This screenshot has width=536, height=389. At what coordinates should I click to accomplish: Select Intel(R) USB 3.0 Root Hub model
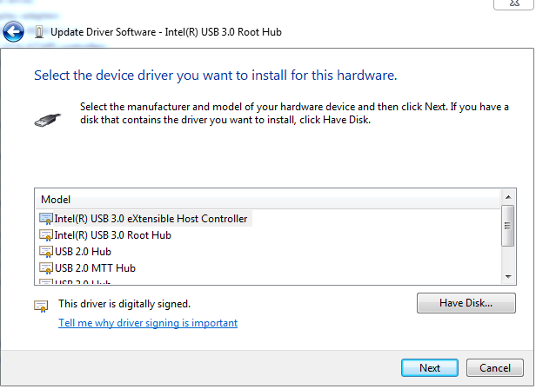pyautogui.click(x=113, y=235)
